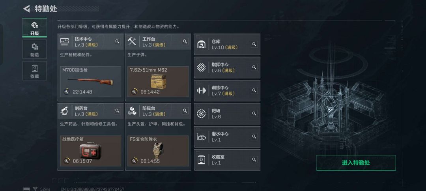
Task: Click the magnifier icon on 靶场 row
Action: click(254, 114)
